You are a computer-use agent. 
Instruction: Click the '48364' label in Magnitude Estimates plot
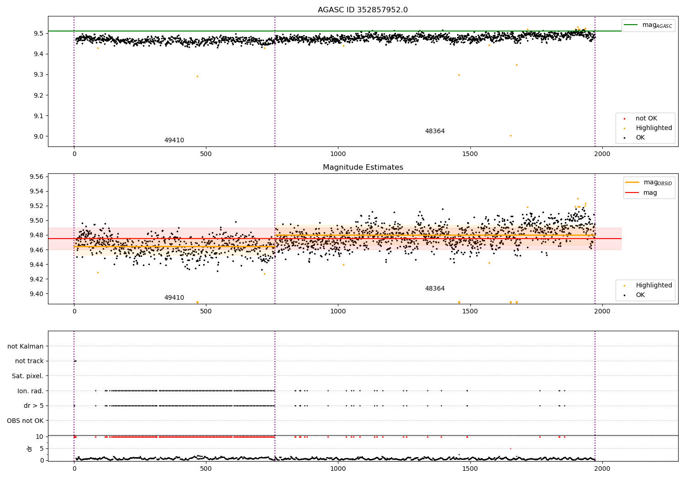point(435,289)
